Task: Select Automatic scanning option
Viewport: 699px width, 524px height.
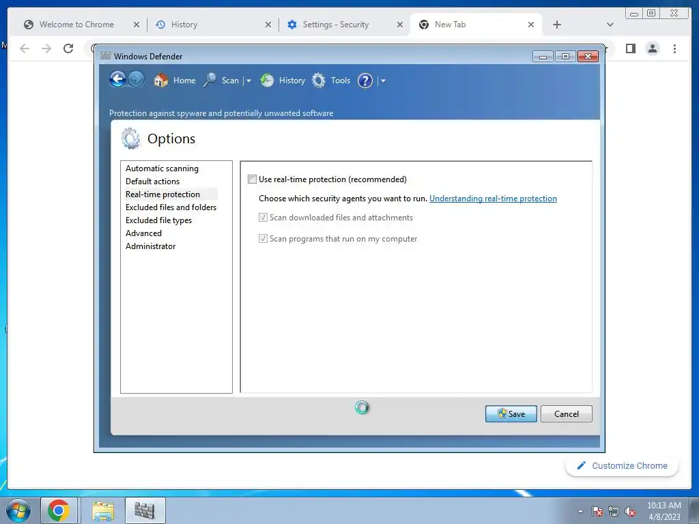Action: tap(162, 169)
